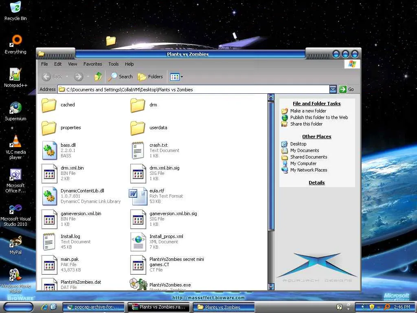Select the PlantsVsZombies secret mini games.CT icon
Image resolution: width=417 pixels, height=313 pixels.
point(138,265)
